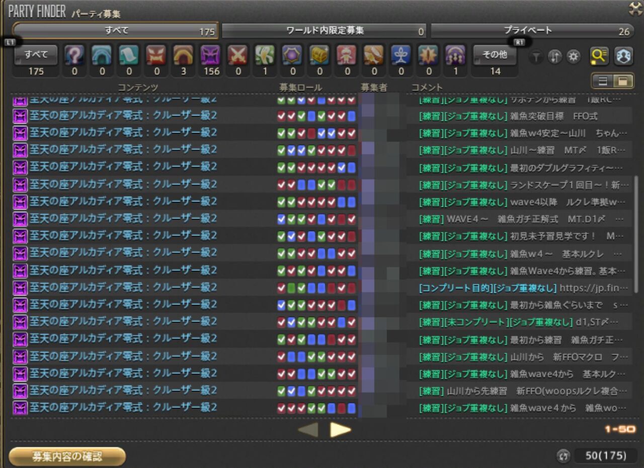Filter by the crossed-swords PvP icon
Screen dimensions: 644x468
[237, 55]
